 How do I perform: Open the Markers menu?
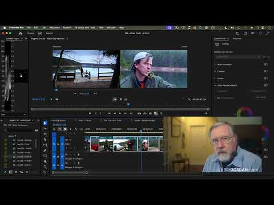(x=67, y=28)
